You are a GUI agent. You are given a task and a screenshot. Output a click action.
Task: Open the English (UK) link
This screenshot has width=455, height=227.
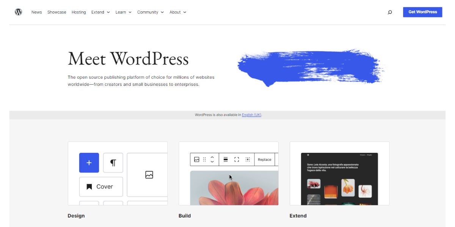point(252,115)
